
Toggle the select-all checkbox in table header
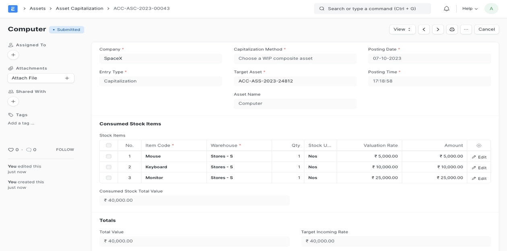(x=109, y=145)
